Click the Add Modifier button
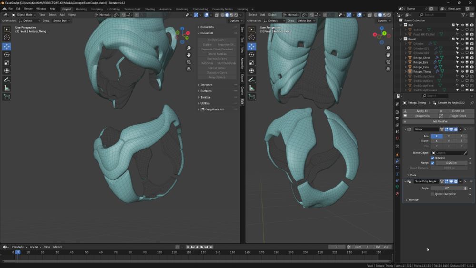 click(x=438, y=121)
